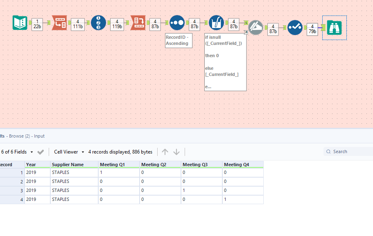
Task: Open the Transpose tool
Action: point(59,22)
